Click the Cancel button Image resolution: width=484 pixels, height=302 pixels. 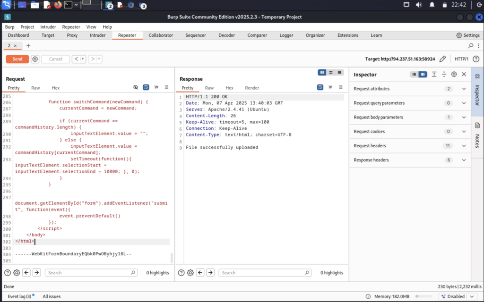pos(56,59)
